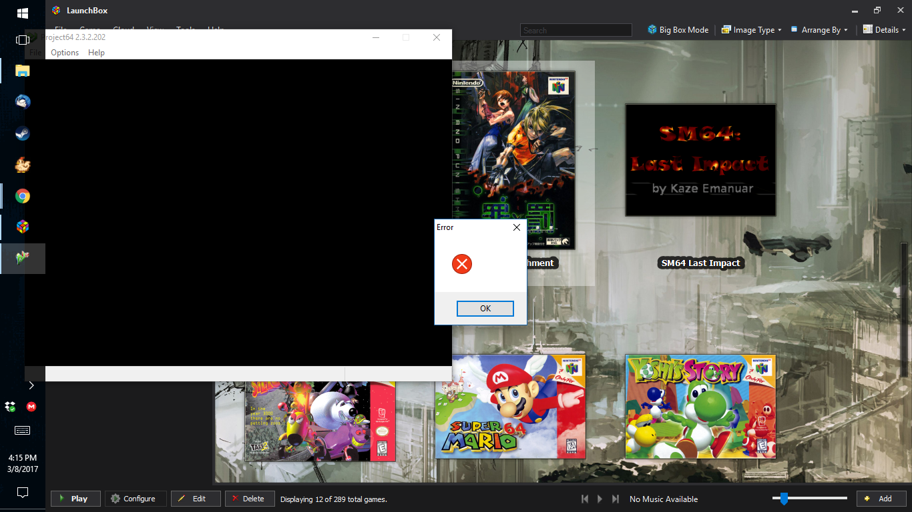Screen dimensions: 912x512
Task: Play the background music
Action: [x=600, y=499]
